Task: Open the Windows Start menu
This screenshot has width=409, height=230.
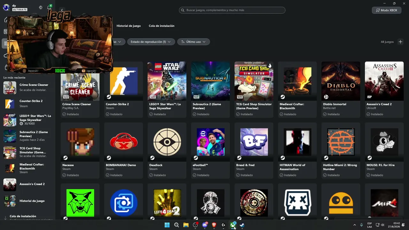Action: pos(167,225)
